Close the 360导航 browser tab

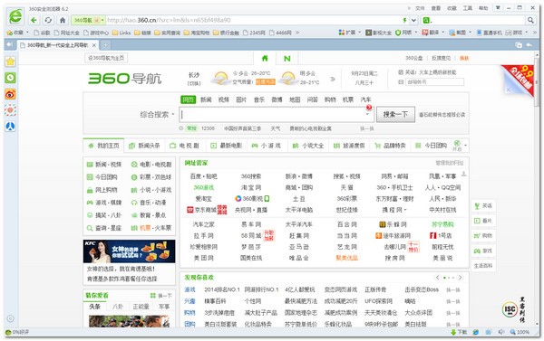point(94,45)
